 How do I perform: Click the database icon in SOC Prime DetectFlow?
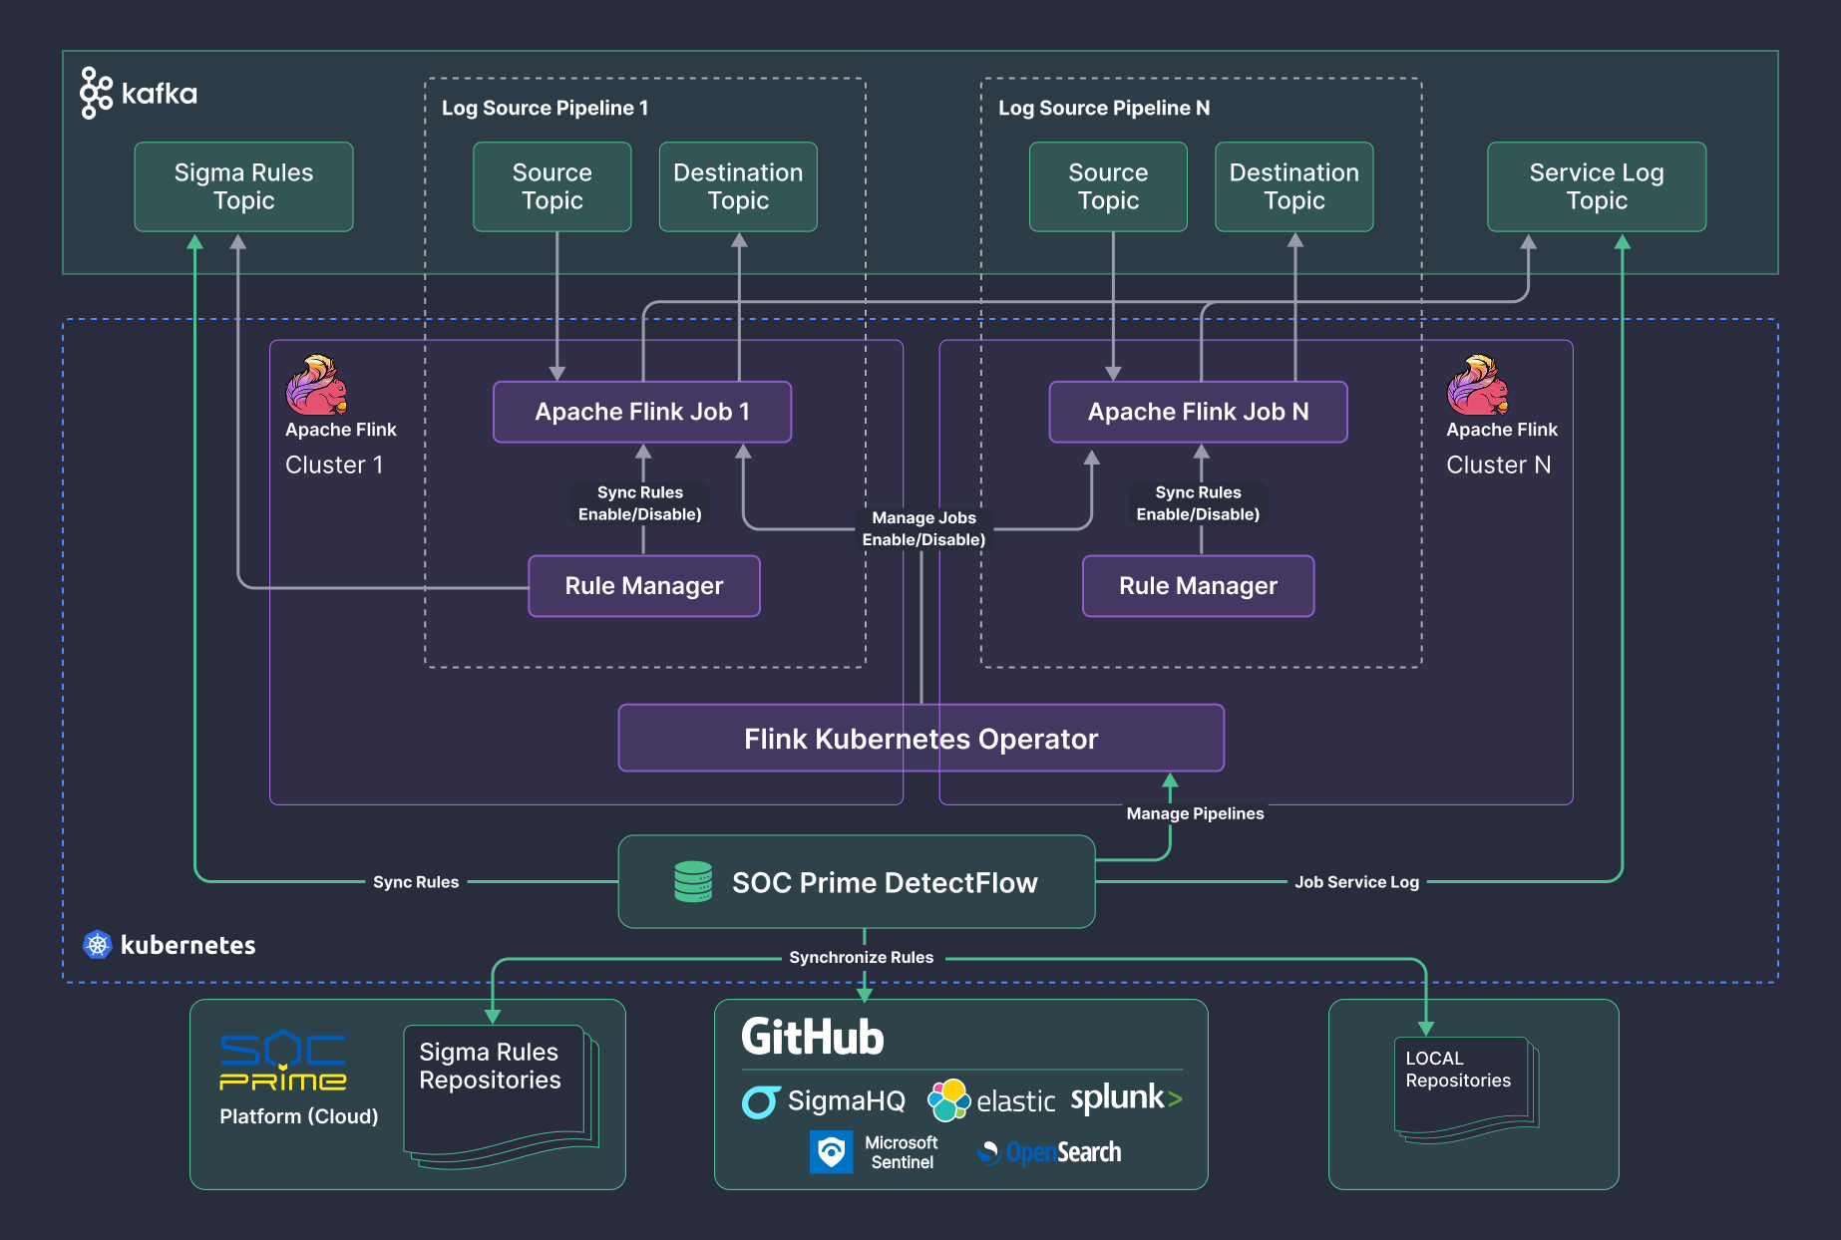click(693, 882)
